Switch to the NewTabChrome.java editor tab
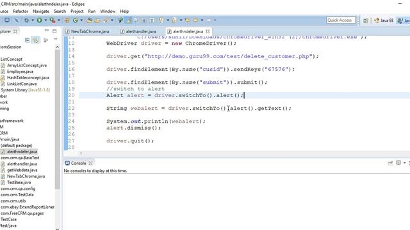Viewport: 410px width, 230px height. click(x=88, y=31)
